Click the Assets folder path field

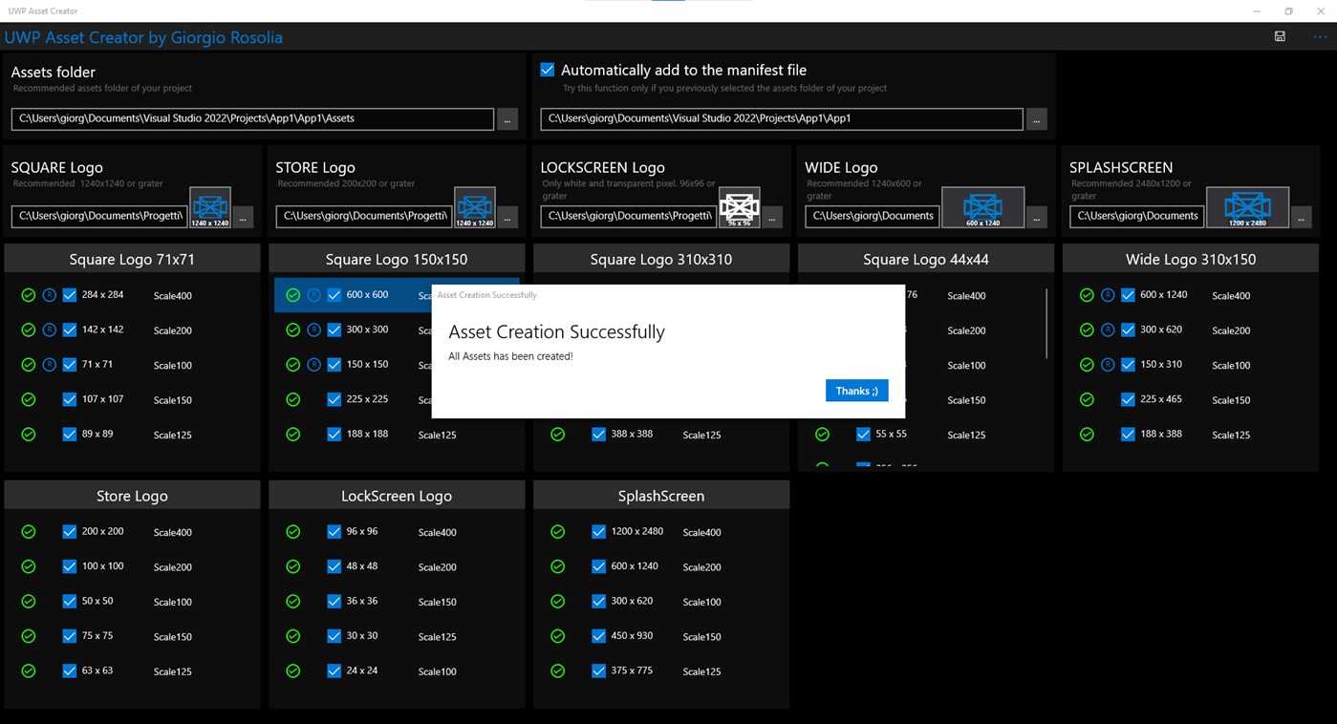pyautogui.click(x=253, y=119)
